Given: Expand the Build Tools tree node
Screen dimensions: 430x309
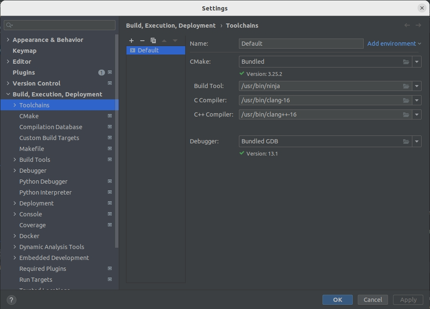Looking at the screenshot, I should [x=15, y=160].
